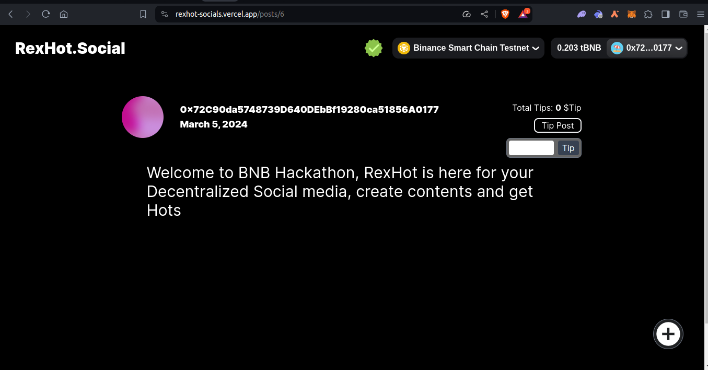
Task: Focus the tip amount input field
Action: pos(531,148)
